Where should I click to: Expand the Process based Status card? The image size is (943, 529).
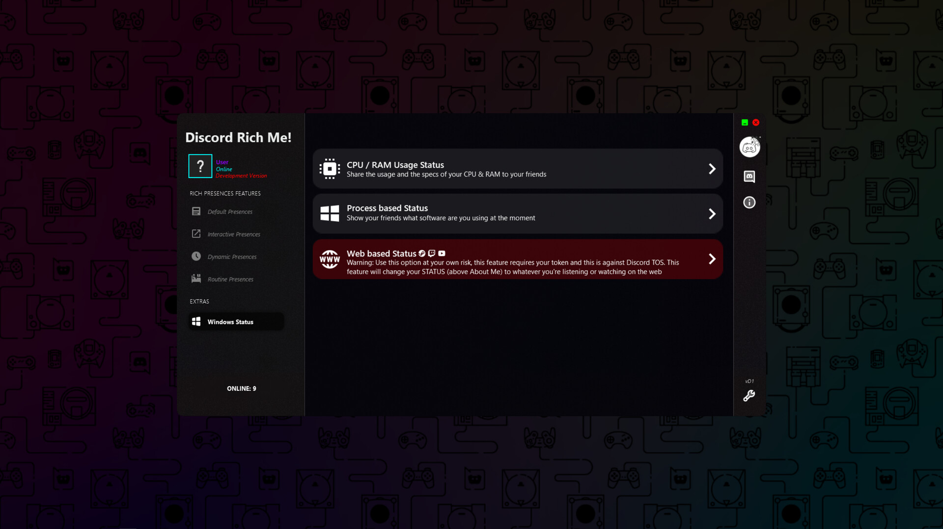tap(712, 214)
